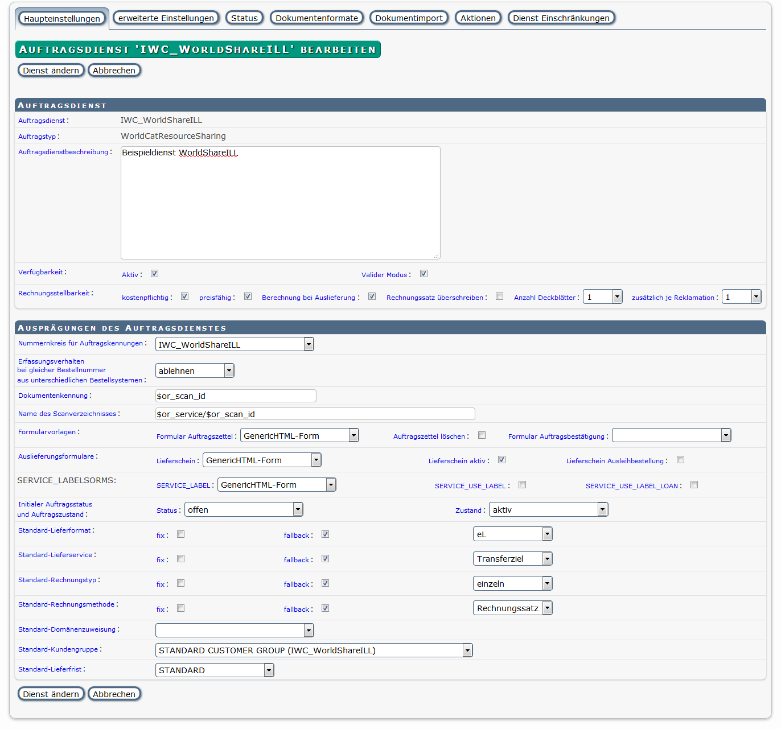Enable Auftragszettel löschen checkbox

(x=482, y=435)
